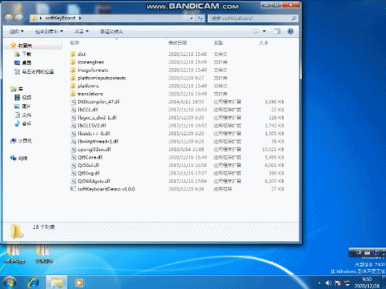386x289 pixels.
Task: Refresh the folder via address bar button
Action: [201, 18]
